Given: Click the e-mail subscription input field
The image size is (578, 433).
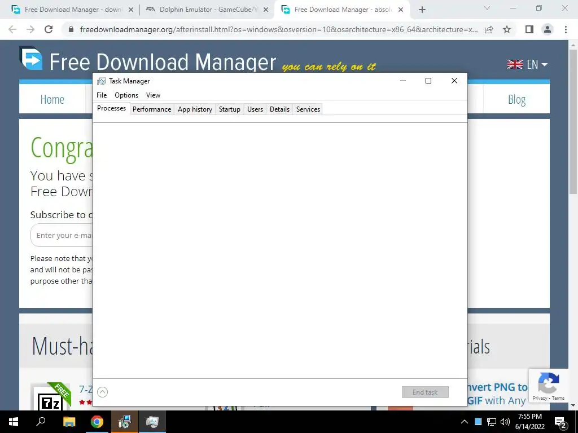Looking at the screenshot, I should tap(62, 235).
